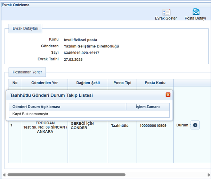Sort by Gönderilen Yer column header
The width and height of the screenshot is (211, 179).
coord(44,83)
